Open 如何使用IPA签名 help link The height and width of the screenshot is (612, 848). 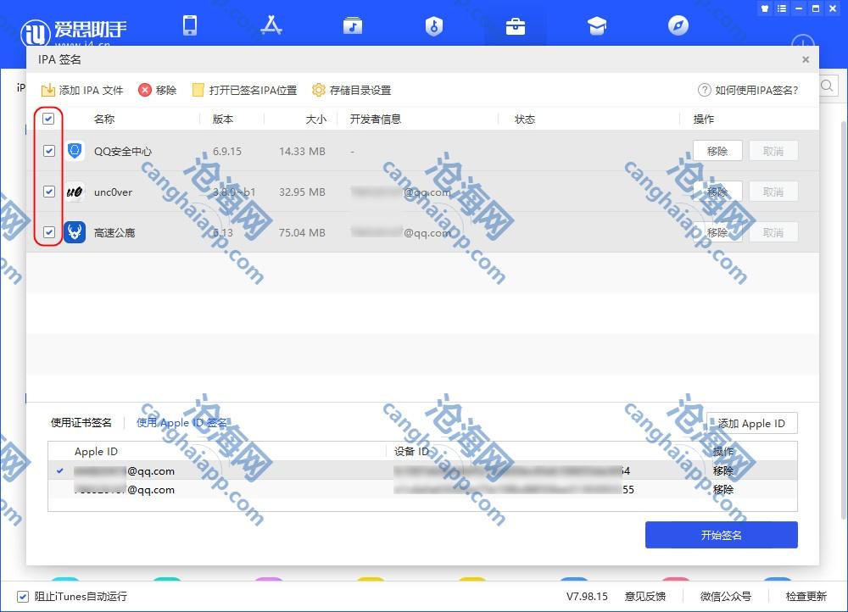pyautogui.click(x=747, y=90)
